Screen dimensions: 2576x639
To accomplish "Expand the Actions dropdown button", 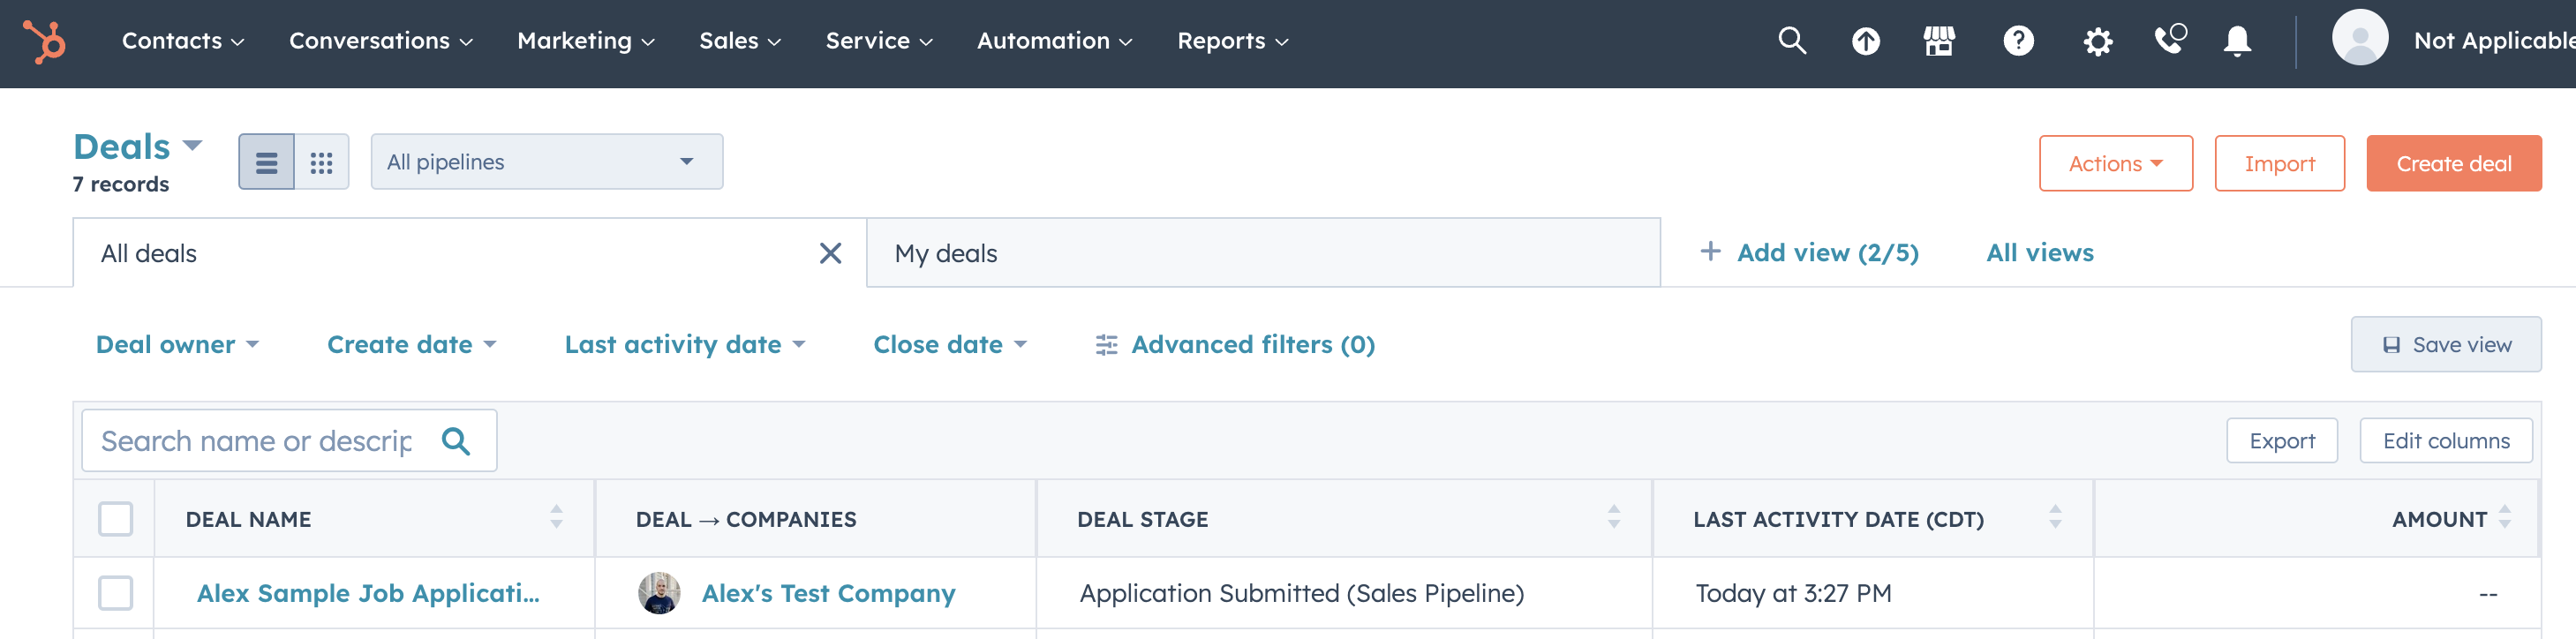I will pos(2115,164).
